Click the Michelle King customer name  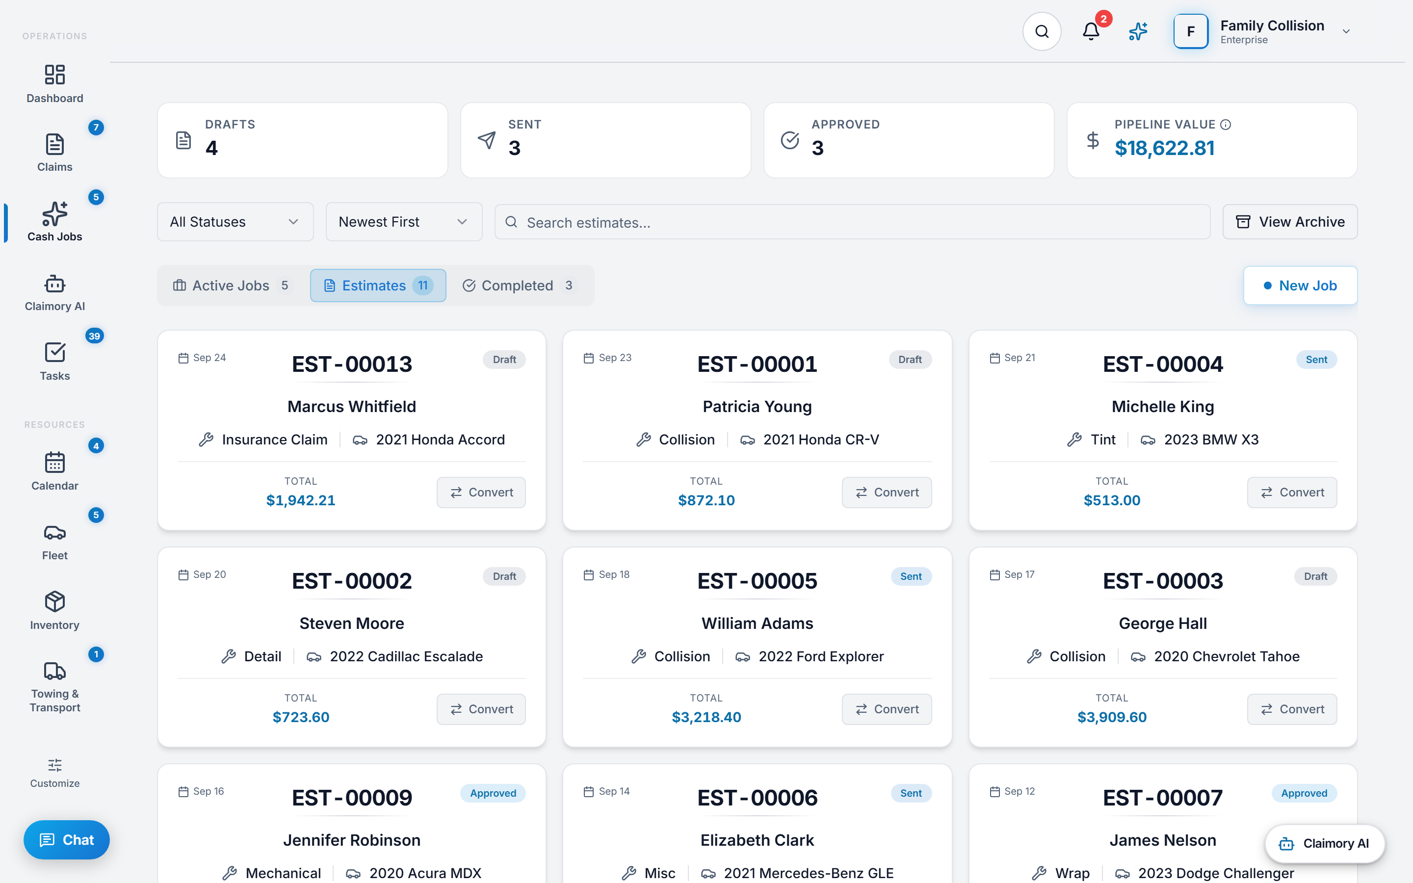[1162, 407]
